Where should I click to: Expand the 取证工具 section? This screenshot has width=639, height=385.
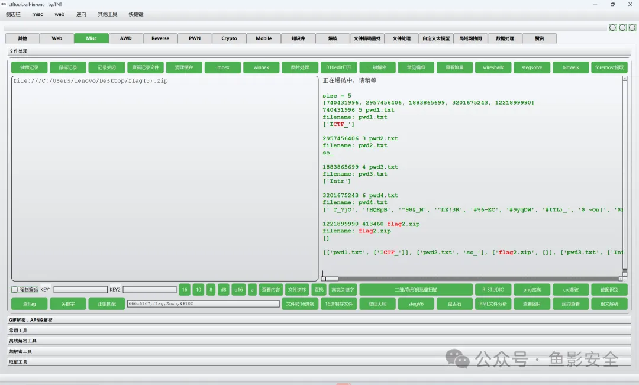tap(319, 362)
